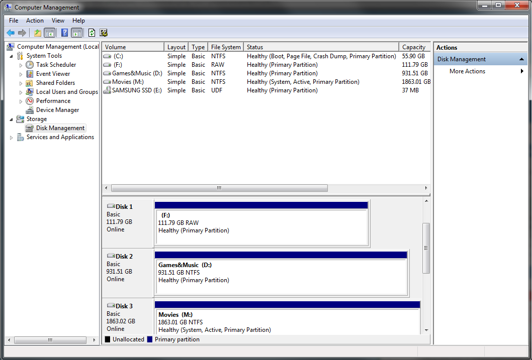The height and width of the screenshot is (360, 532).
Task: Expand Local Users and Groups node
Action: [21, 92]
